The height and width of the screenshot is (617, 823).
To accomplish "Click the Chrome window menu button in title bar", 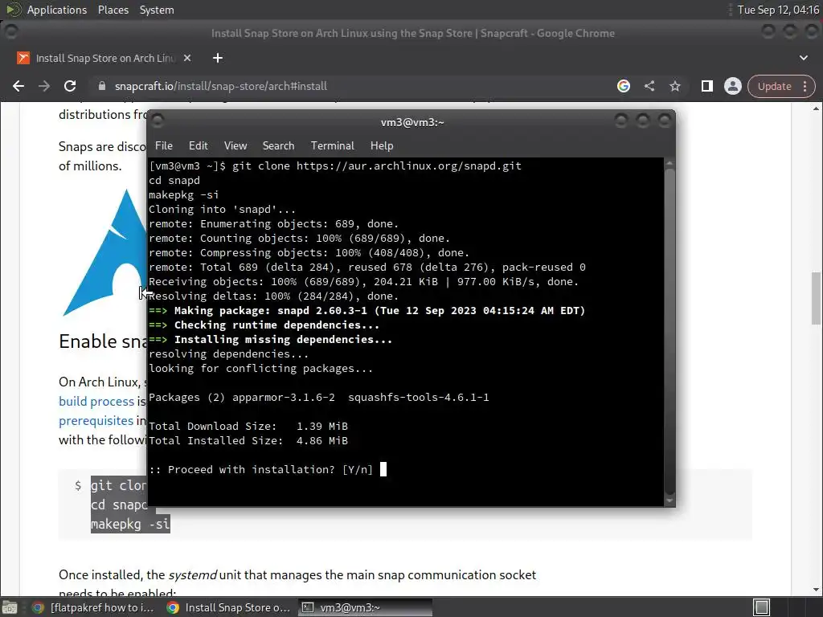I will point(11,32).
